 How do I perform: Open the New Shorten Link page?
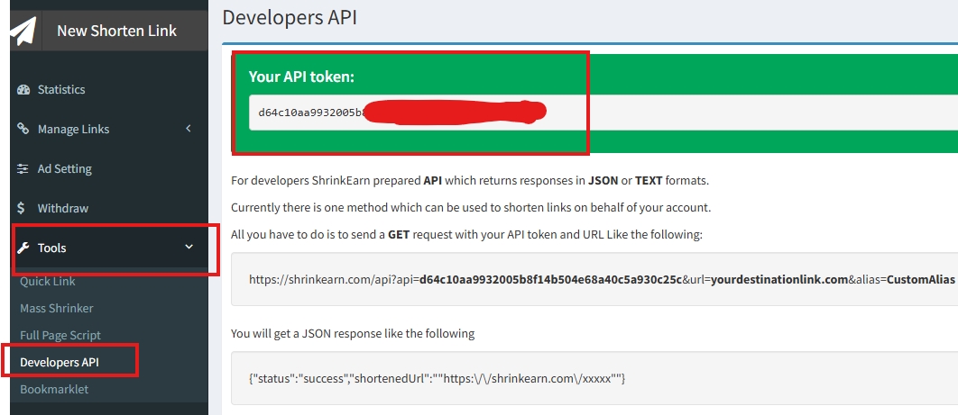click(116, 31)
